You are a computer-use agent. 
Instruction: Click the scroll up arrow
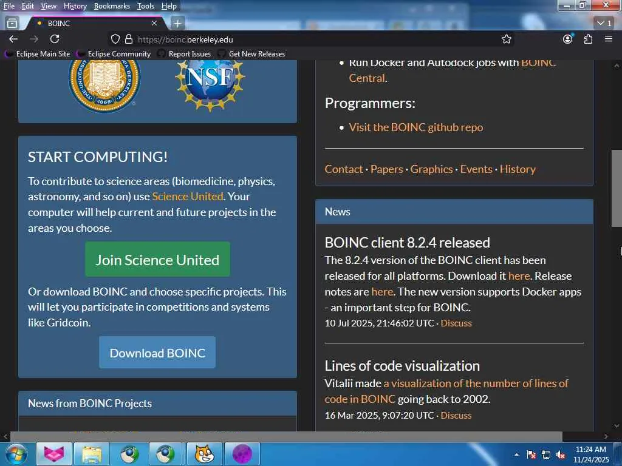pos(617,65)
